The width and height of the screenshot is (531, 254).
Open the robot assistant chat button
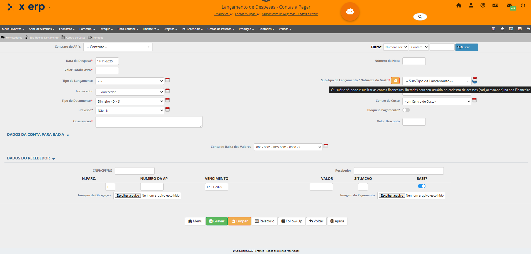click(350, 12)
